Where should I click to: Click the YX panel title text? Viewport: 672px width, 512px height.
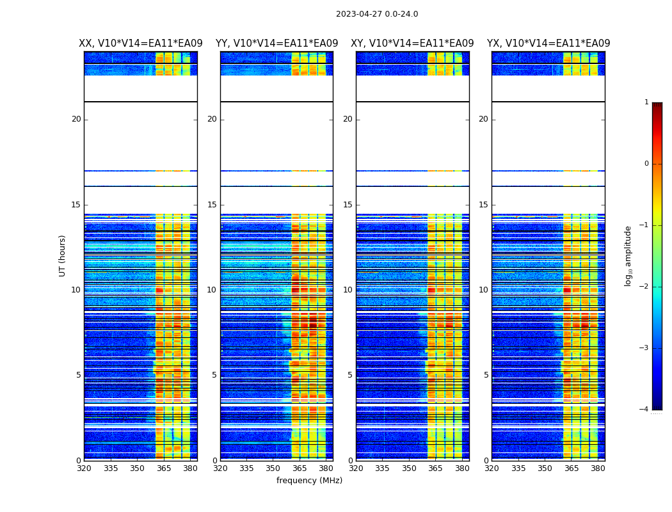click(x=548, y=44)
